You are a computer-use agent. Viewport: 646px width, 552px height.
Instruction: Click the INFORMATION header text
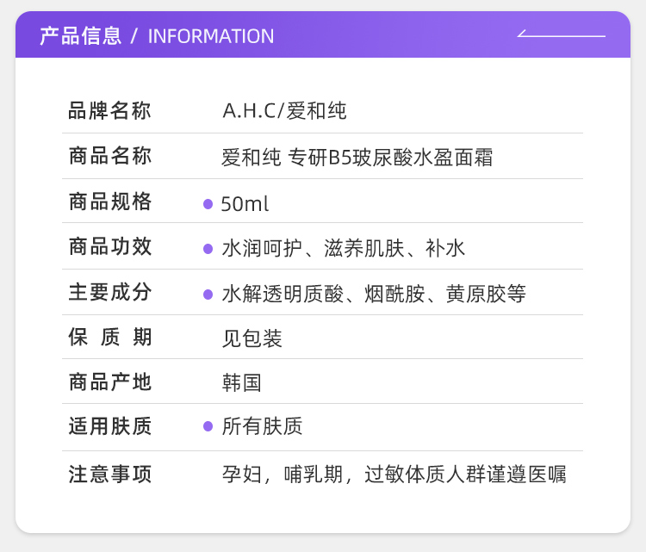pyautogui.click(x=211, y=36)
